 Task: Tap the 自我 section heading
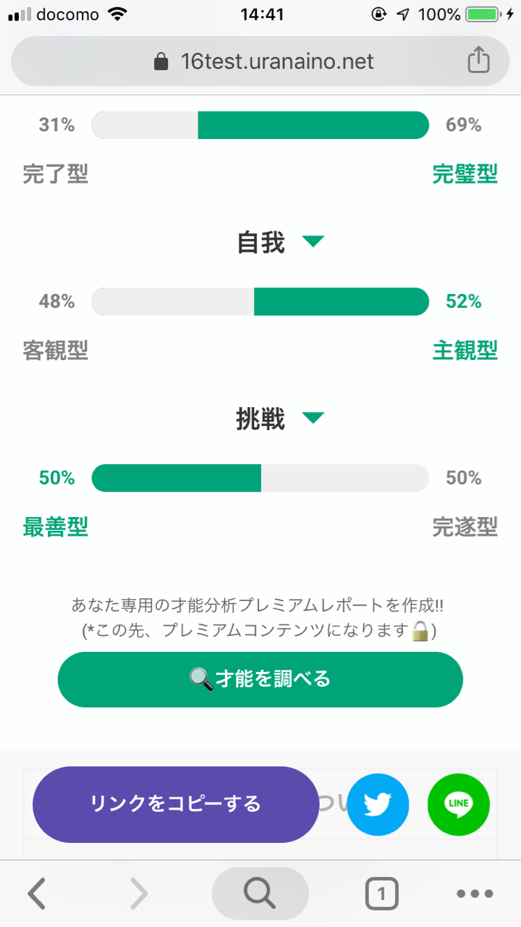[260, 243]
